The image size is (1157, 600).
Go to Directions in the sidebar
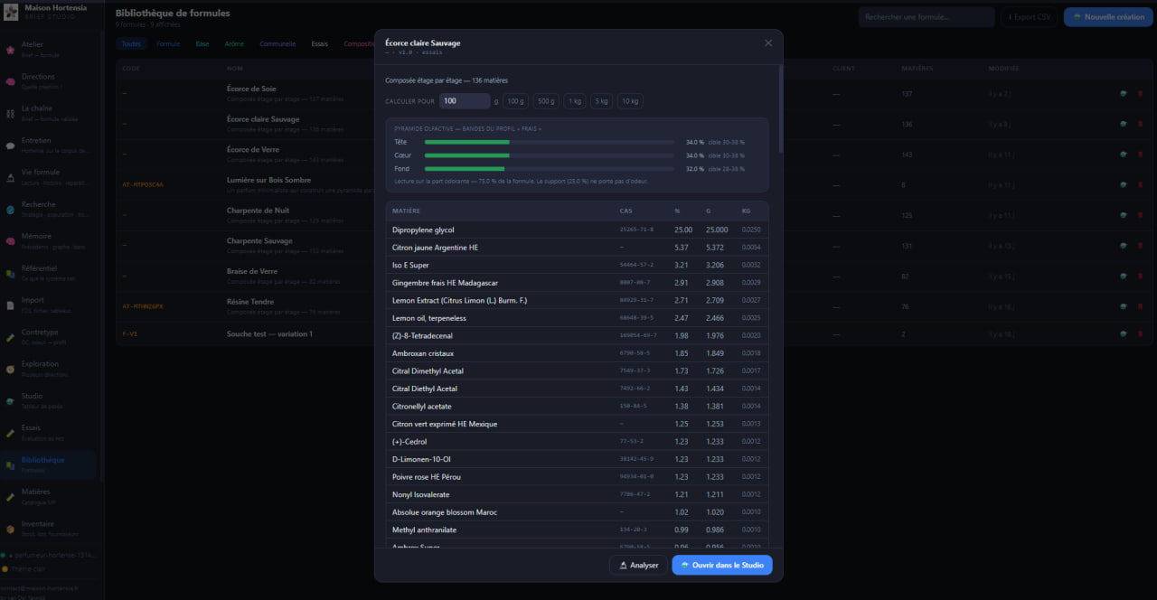click(x=50, y=81)
